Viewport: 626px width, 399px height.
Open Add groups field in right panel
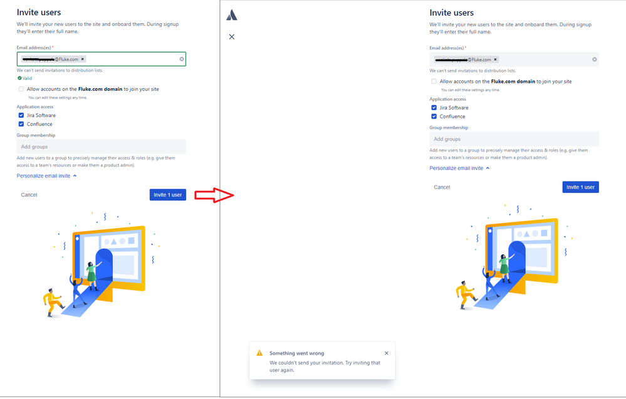514,139
